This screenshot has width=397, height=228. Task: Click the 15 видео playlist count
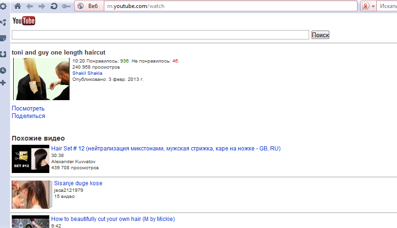coord(64,197)
